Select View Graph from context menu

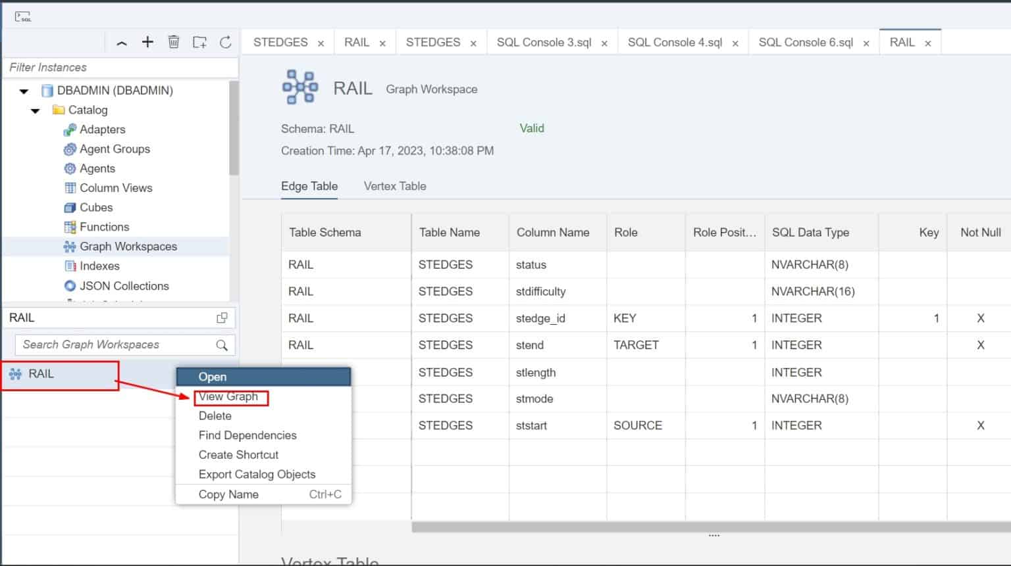tap(228, 396)
